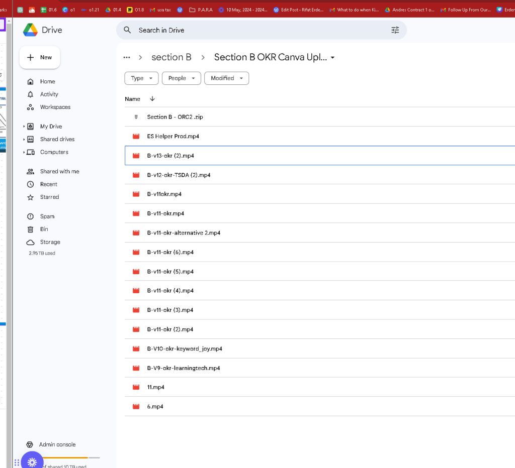The width and height of the screenshot is (515, 468).
Task: Sort by Name column header
Action: [x=132, y=99]
